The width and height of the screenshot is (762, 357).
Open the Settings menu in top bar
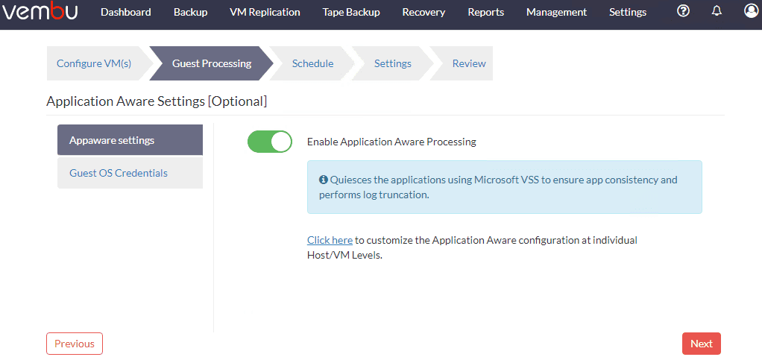coord(628,12)
